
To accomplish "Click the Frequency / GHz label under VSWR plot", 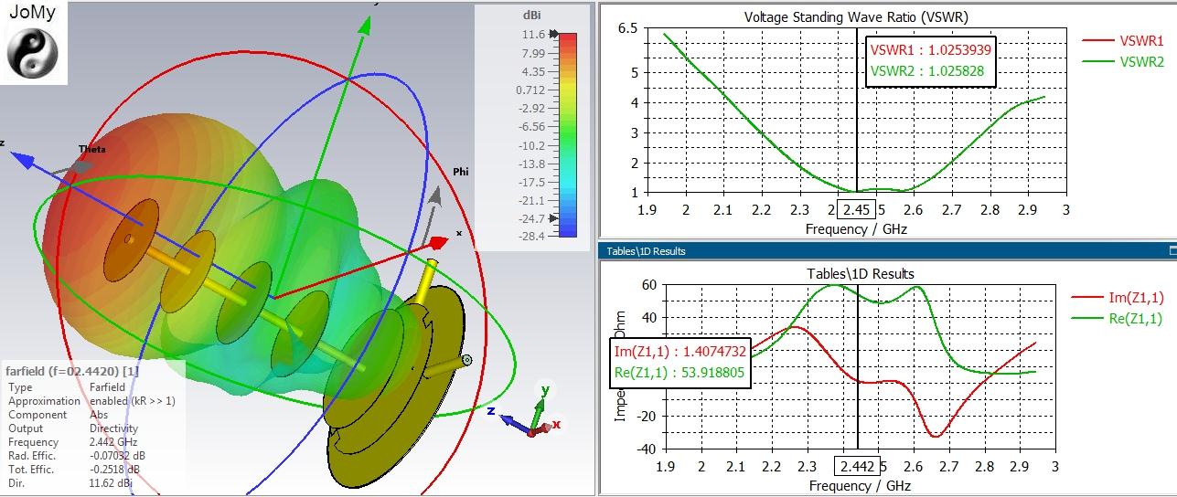I will coord(856,229).
